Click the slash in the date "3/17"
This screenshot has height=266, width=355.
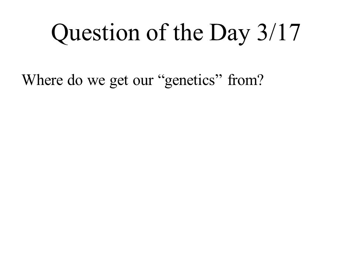coord(272,33)
